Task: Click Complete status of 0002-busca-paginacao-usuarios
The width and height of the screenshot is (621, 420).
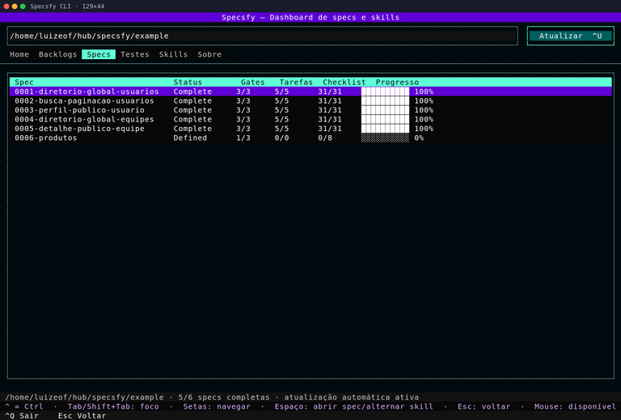Action: click(x=192, y=100)
